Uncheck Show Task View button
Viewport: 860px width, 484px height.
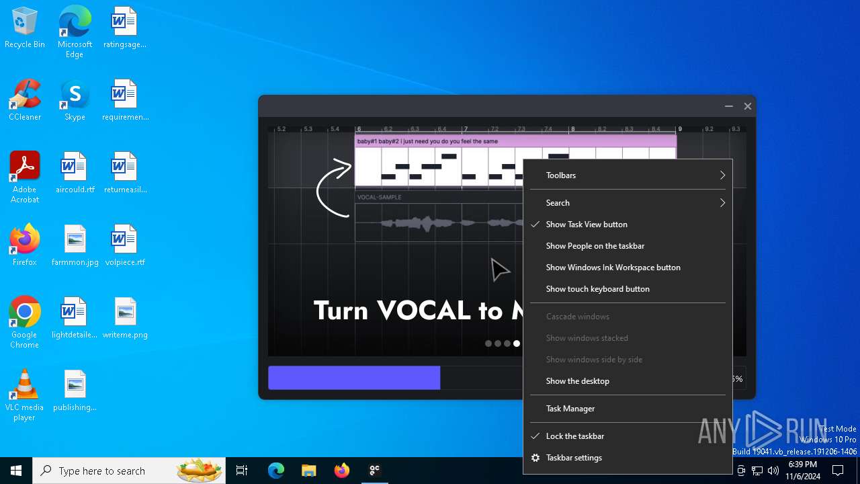coord(628,225)
